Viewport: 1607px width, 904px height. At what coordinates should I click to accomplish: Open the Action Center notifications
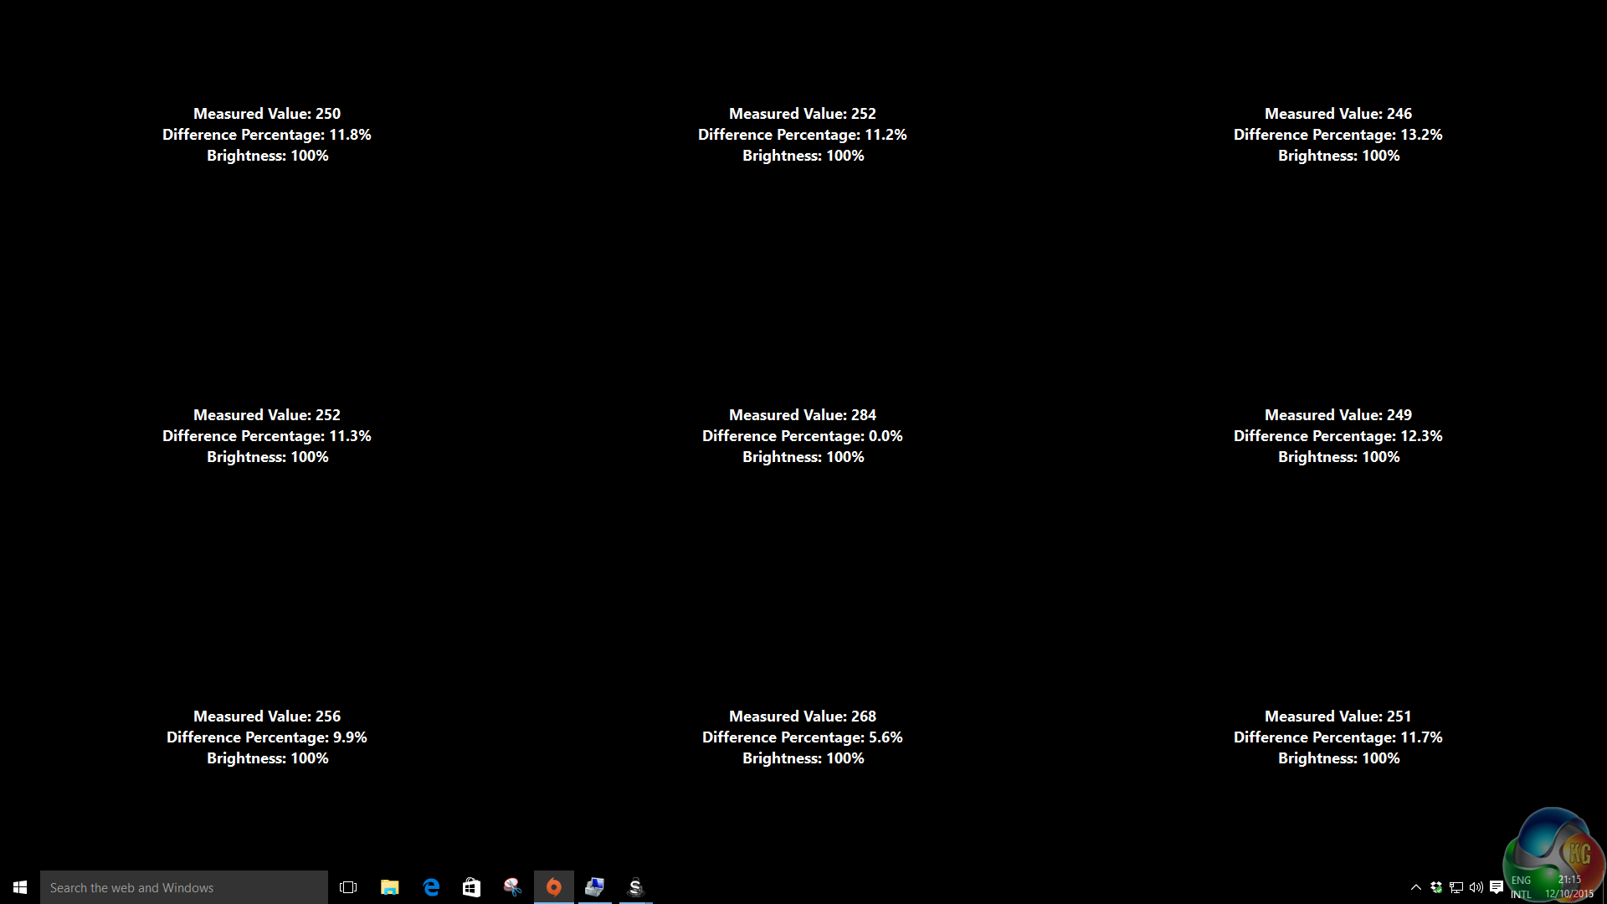point(1497,887)
